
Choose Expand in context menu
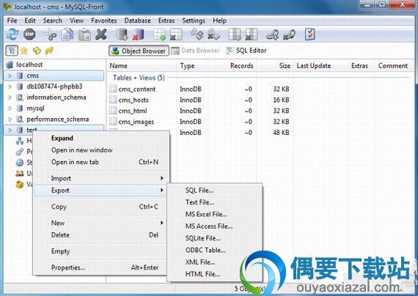101,138
